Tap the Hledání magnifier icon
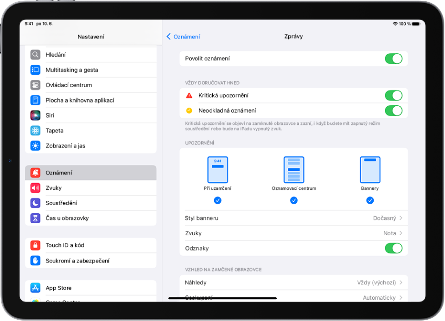The width and height of the screenshot is (445, 321). (x=35, y=55)
